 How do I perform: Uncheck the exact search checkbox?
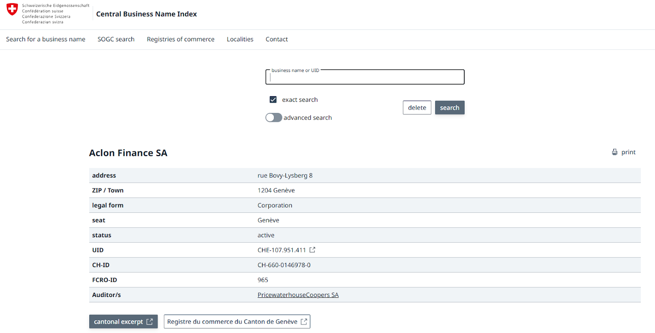click(273, 99)
